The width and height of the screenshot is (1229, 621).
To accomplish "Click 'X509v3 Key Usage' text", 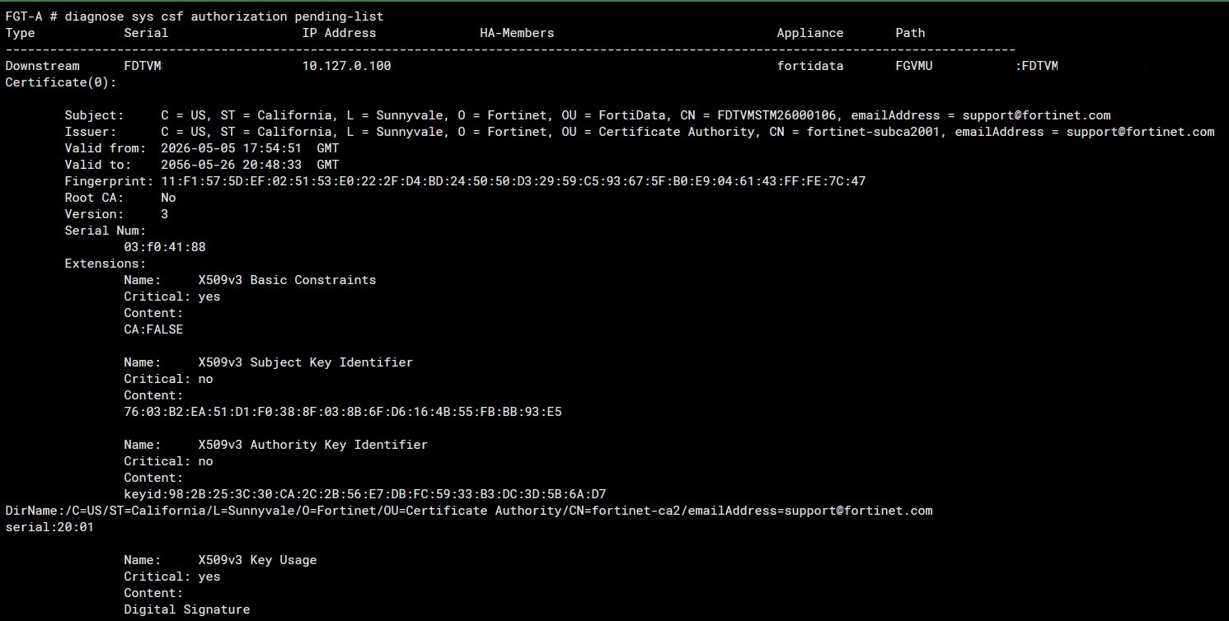I will [257, 560].
